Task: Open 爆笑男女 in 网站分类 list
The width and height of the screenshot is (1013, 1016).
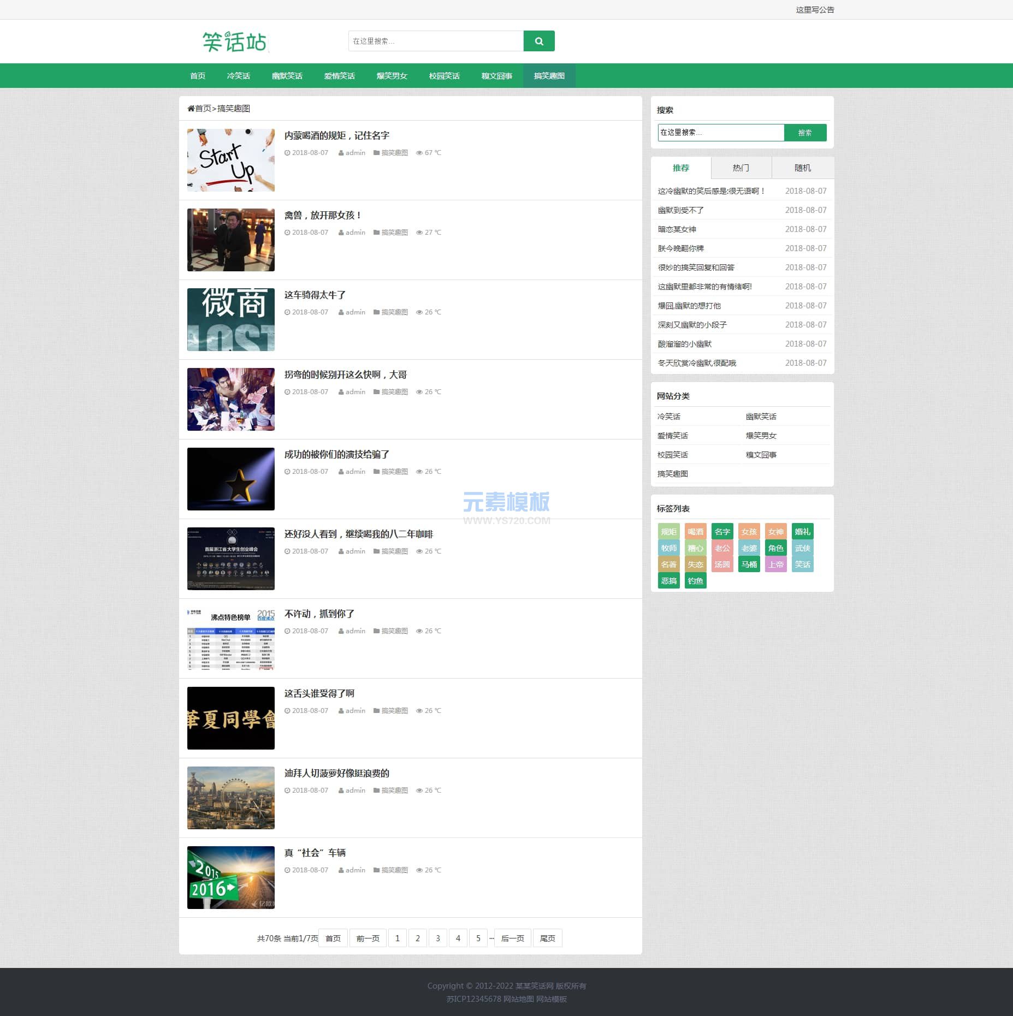Action: 761,436
